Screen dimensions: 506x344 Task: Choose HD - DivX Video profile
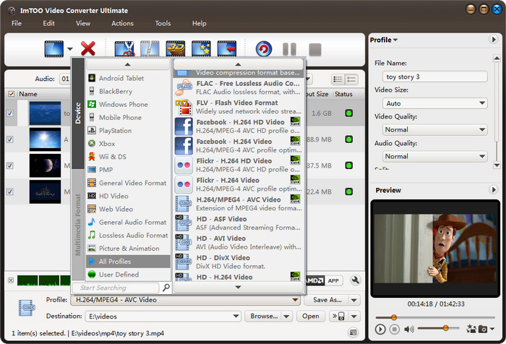pos(239,262)
